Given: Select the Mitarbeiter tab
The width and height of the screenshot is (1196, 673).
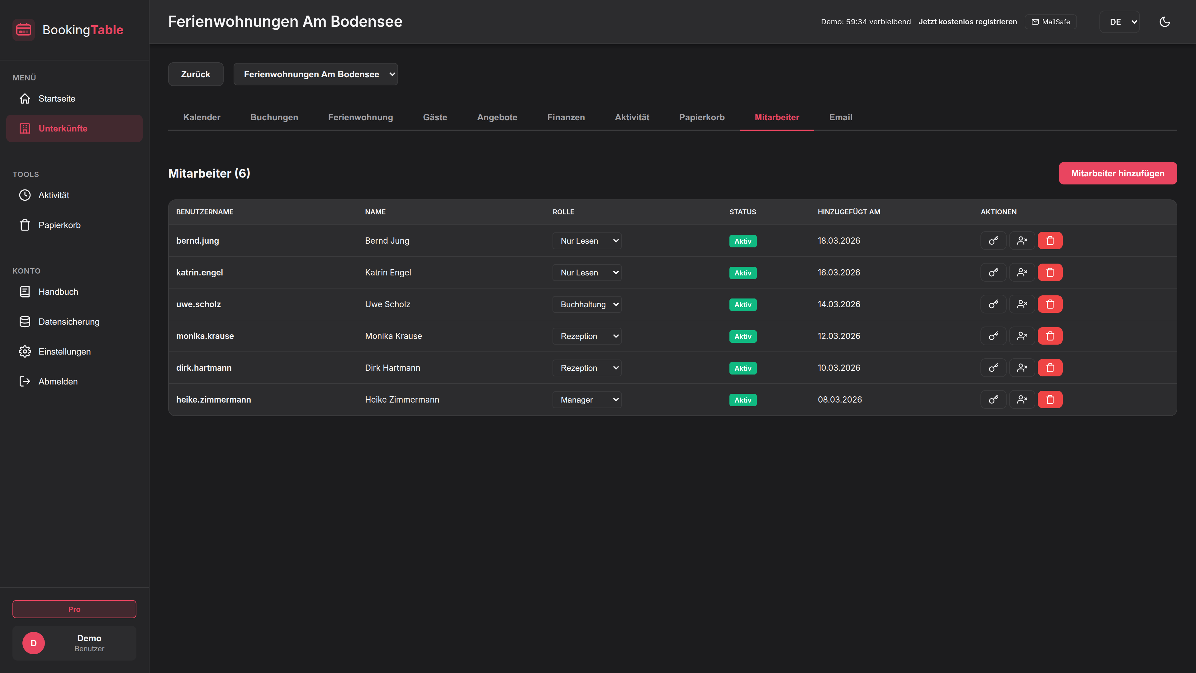Looking at the screenshot, I should pyautogui.click(x=777, y=117).
